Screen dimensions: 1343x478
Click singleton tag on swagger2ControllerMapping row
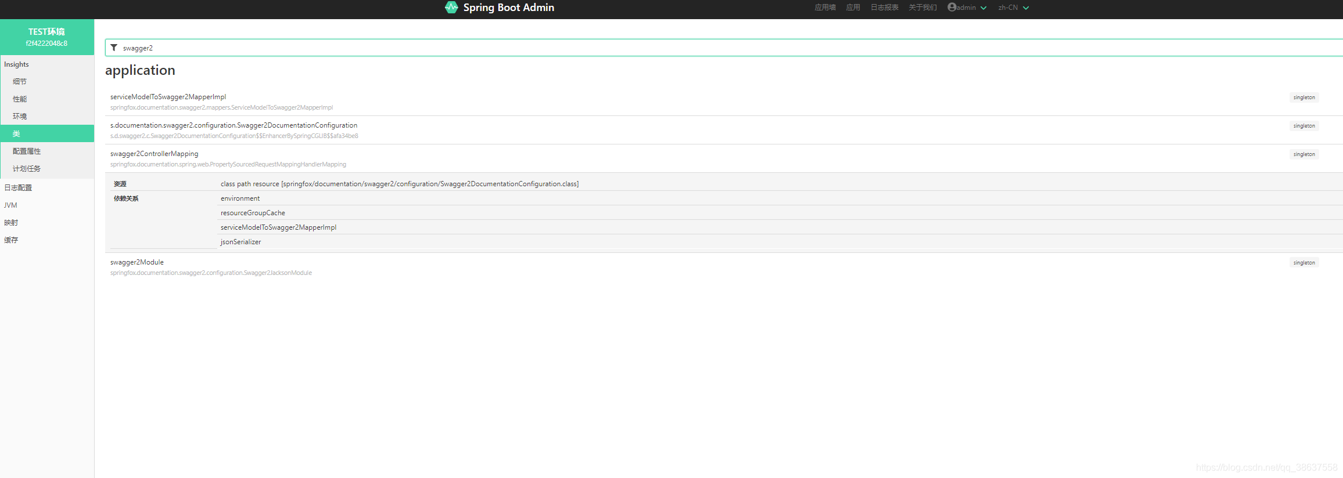click(1304, 154)
